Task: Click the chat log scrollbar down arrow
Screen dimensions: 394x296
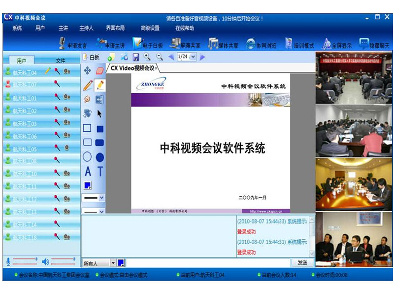Action: tap(312, 254)
